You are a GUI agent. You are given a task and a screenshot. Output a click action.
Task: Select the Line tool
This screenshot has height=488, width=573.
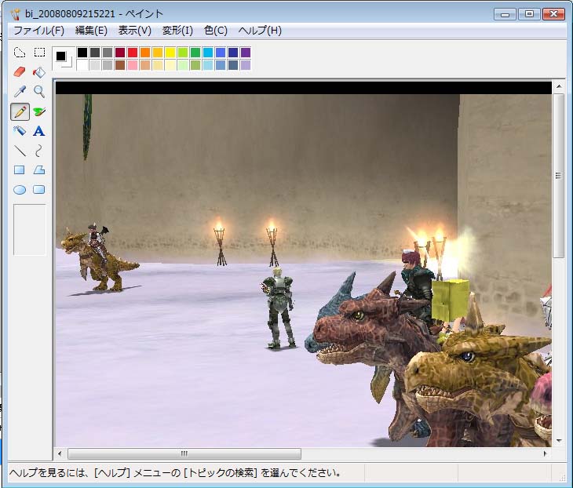click(x=20, y=151)
